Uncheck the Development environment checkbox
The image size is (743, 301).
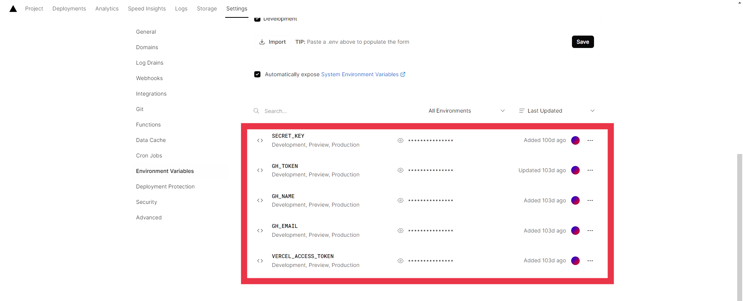(257, 19)
